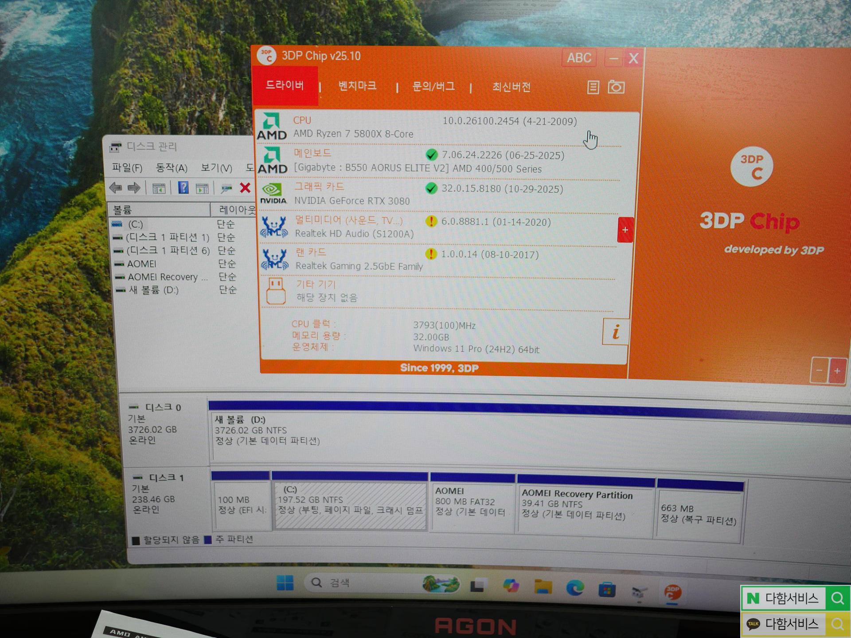Click the red X delete icon in Disk Management toolbar

pos(245,188)
